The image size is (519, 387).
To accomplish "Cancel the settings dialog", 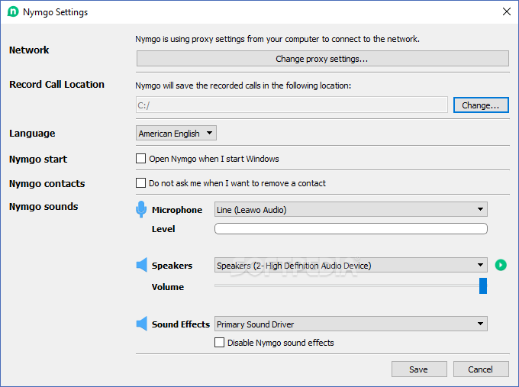I will click(x=481, y=369).
